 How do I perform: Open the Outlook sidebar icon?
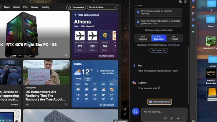[x=193, y=26]
